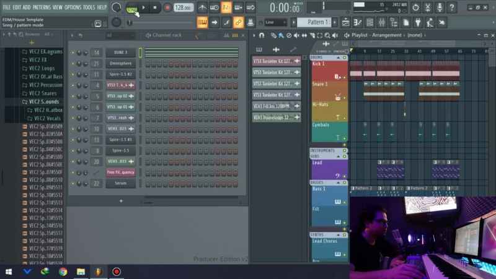This screenshot has width=496, height=279.
Task: Toggle the link/chain button in toolbar
Action: click(x=238, y=22)
